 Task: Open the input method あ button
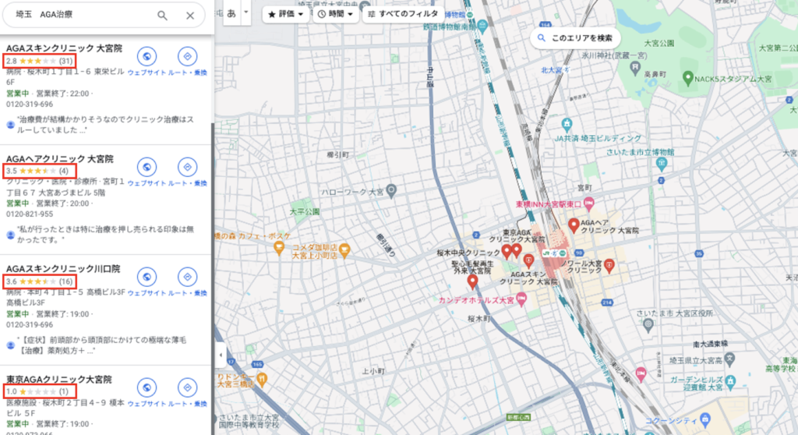[x=231, y=13]
